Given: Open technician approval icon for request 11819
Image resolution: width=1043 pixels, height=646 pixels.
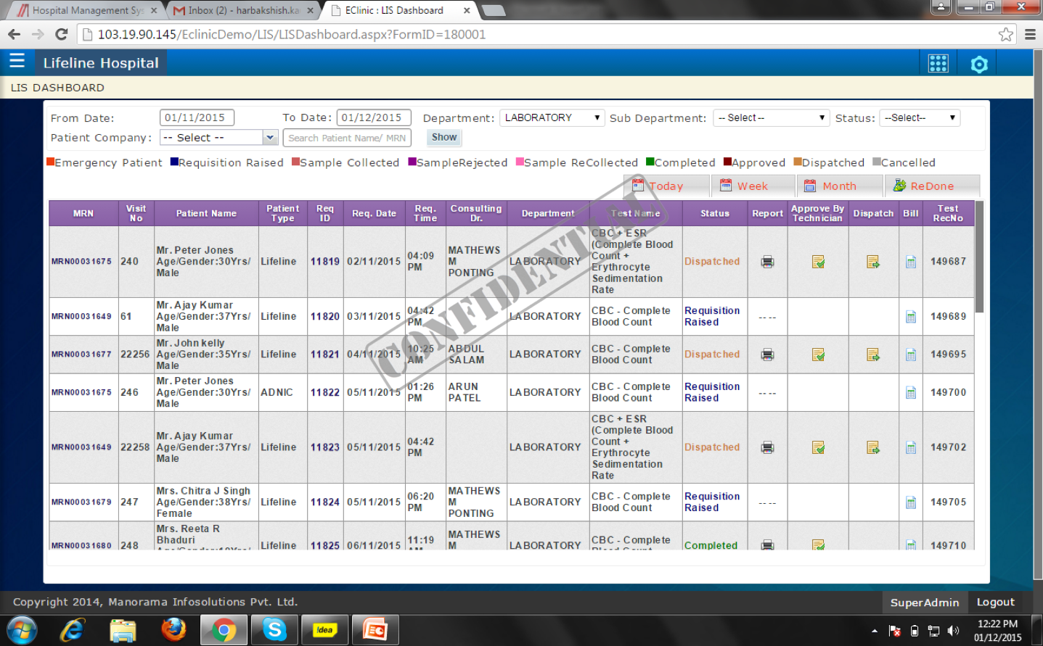Looking at the screenshot, I should click(x=818, y=262).
